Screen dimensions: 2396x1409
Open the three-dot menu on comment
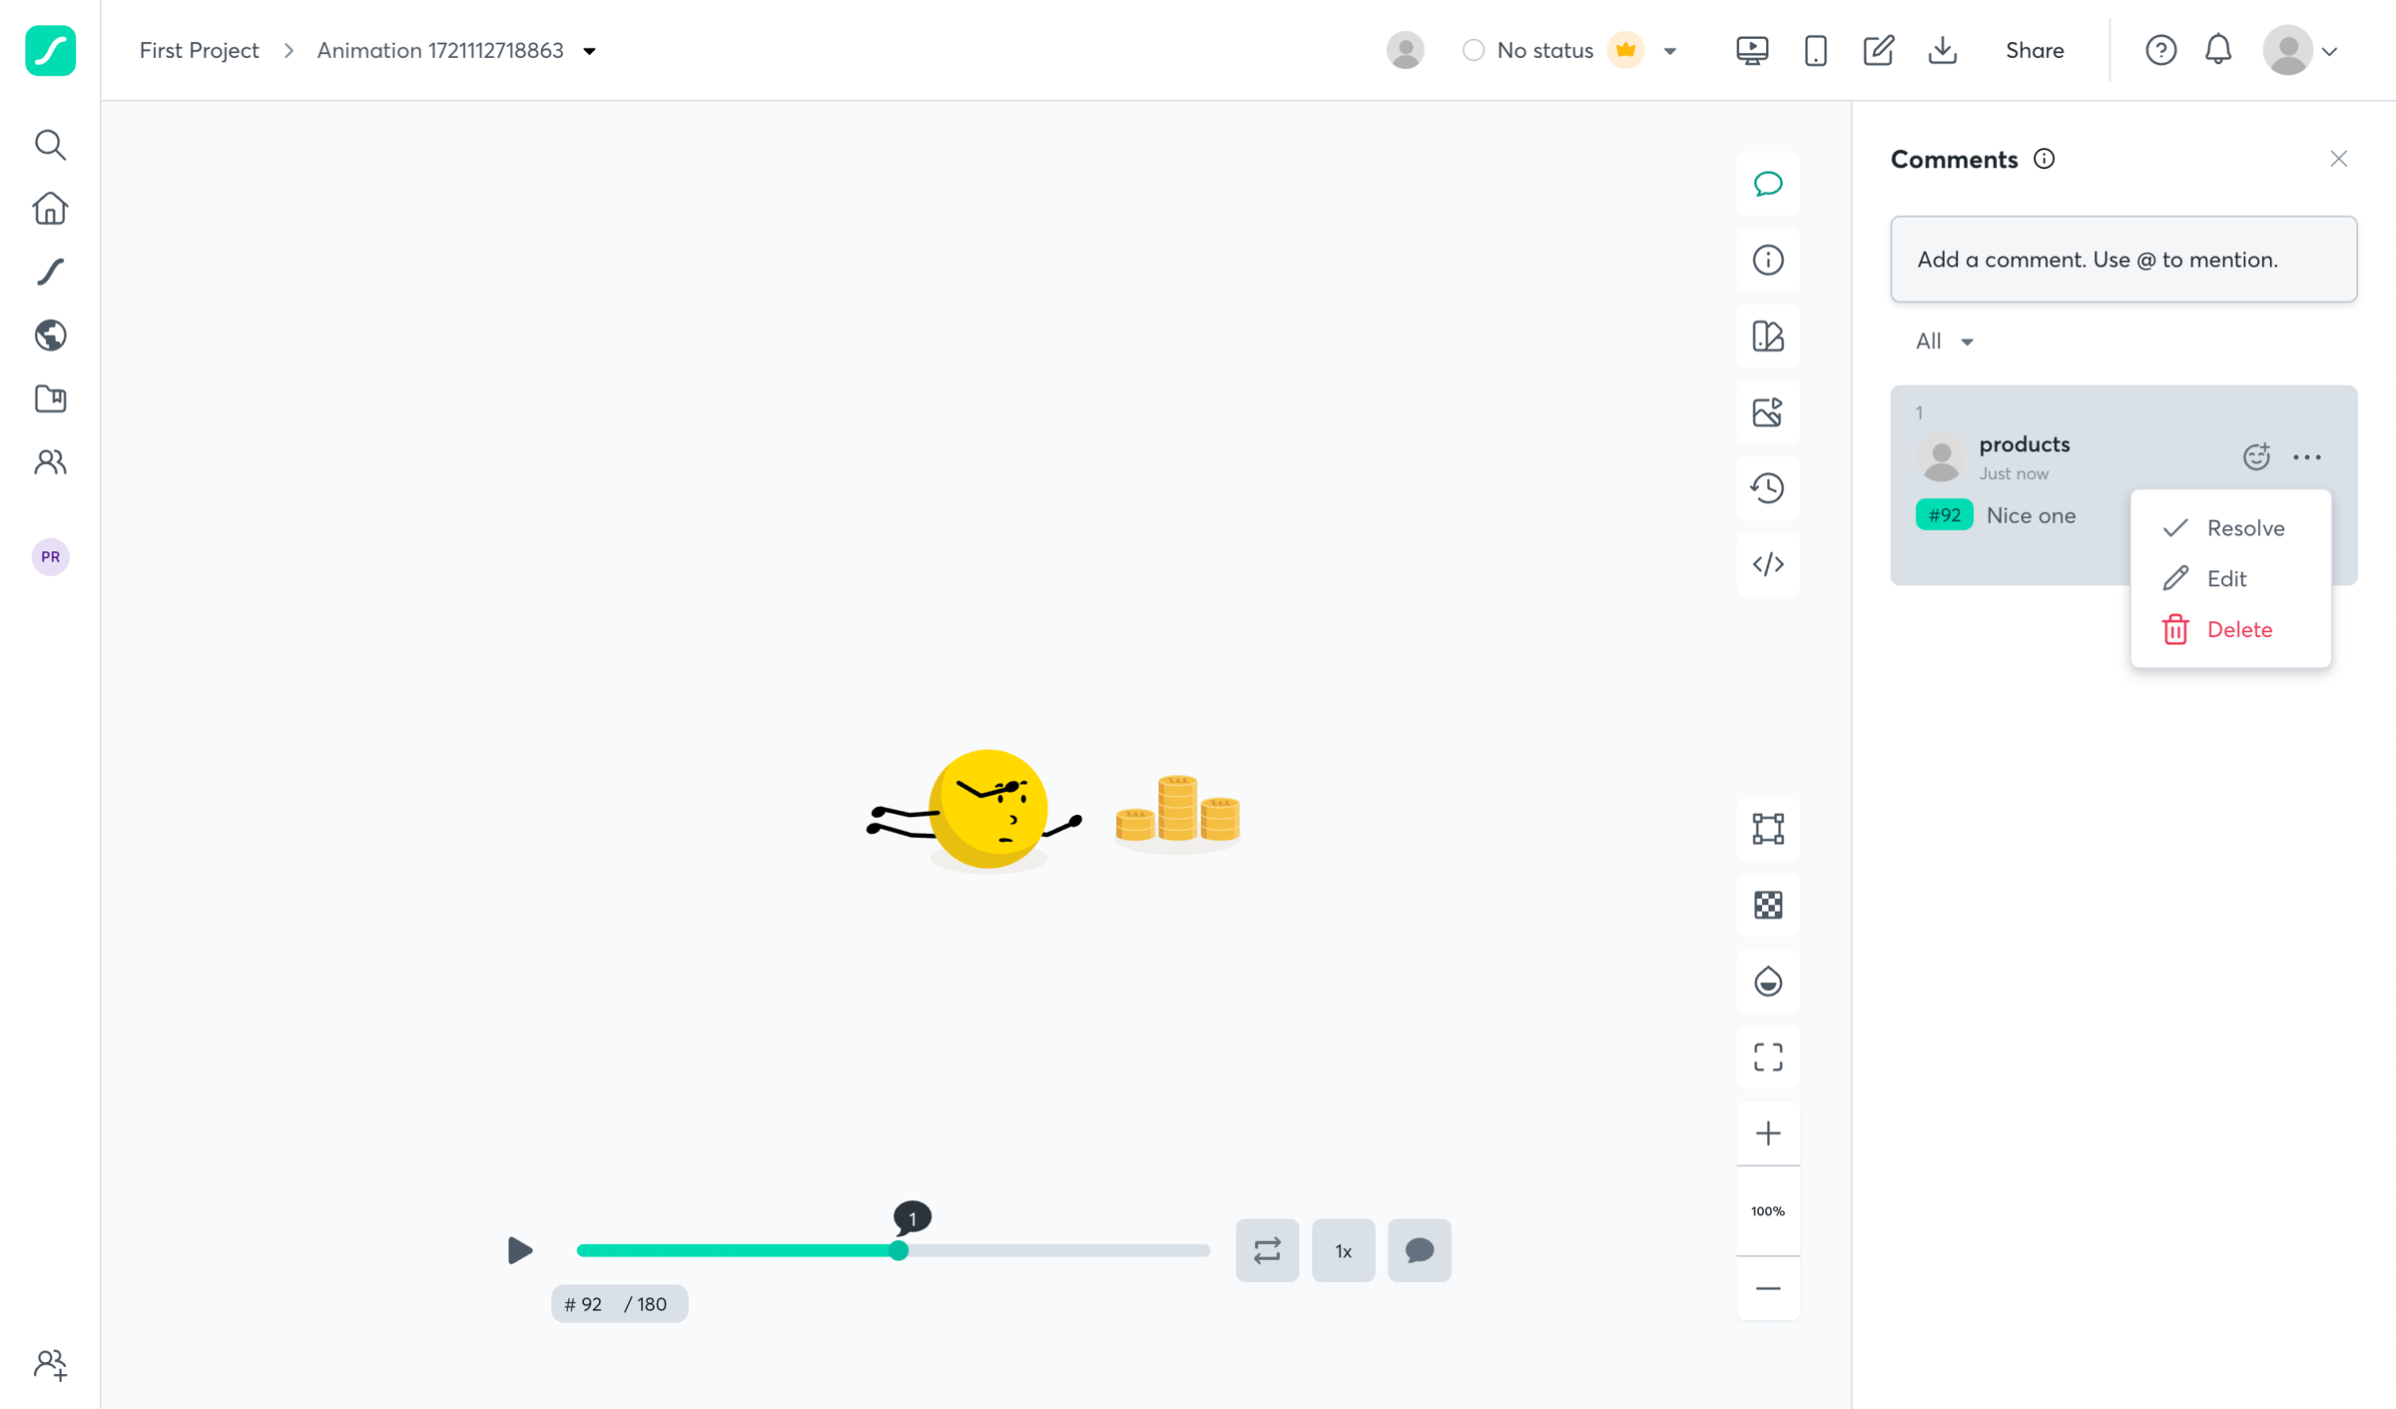pos(2307,456)
